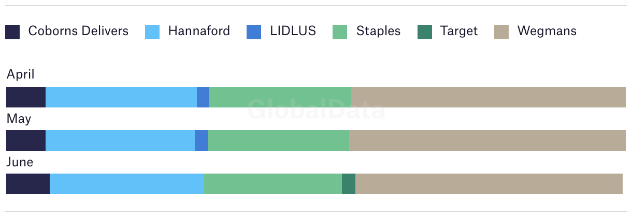Image resolution: width=632 pixels, height=218 pixels.
Task: Select the Target legend text
Action: 458,31
